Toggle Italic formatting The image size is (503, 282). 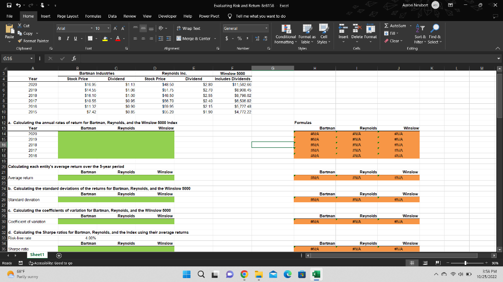tap(68, 38)
